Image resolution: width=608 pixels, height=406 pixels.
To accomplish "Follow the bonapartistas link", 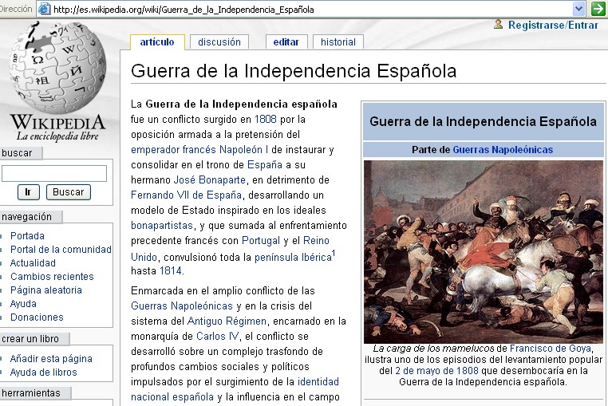I will pyautogui.click(x=162, y=225).
